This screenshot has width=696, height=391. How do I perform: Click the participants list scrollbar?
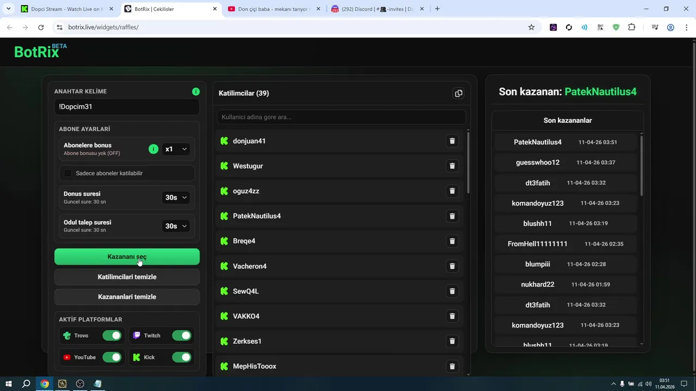click(x=468, y=162)
